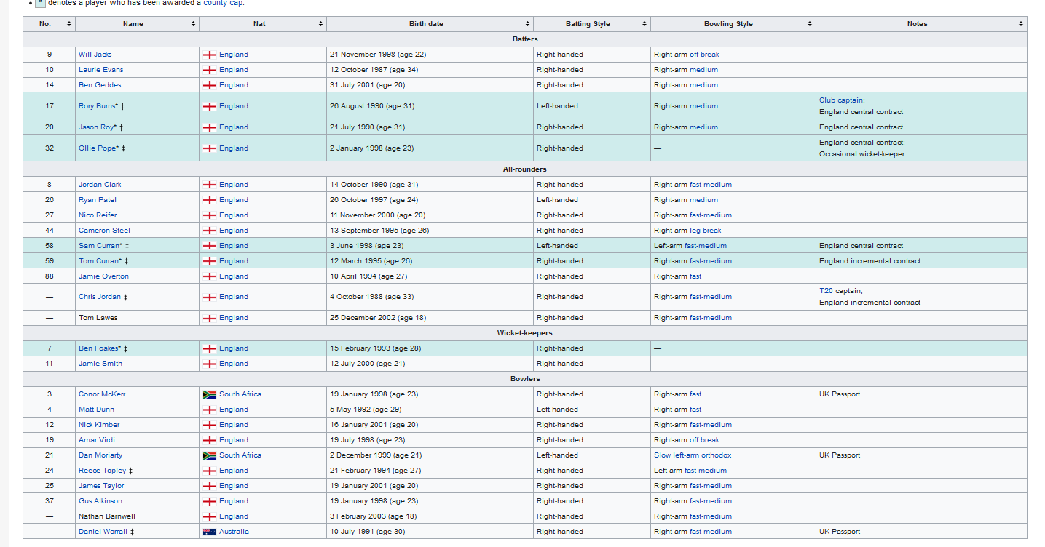The image size is (1045, 547).
Task: Click the 'Batters' section heading row
Action: [x=525, y=39]
